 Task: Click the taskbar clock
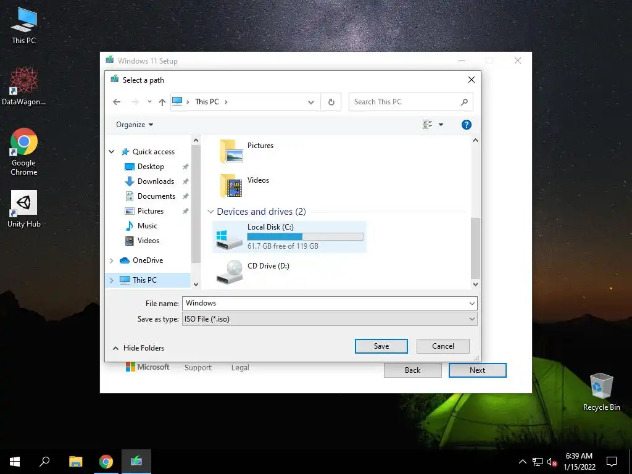tap(579, 462)
